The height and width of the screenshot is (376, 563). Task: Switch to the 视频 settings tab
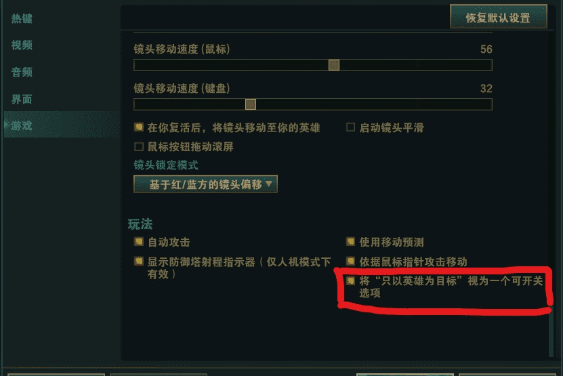tap(22, 45)
